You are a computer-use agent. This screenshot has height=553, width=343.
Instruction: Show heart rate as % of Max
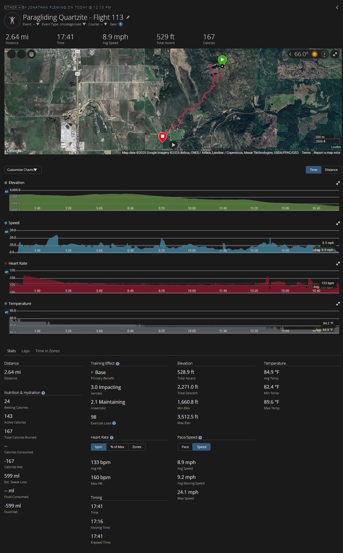point(117,447)
